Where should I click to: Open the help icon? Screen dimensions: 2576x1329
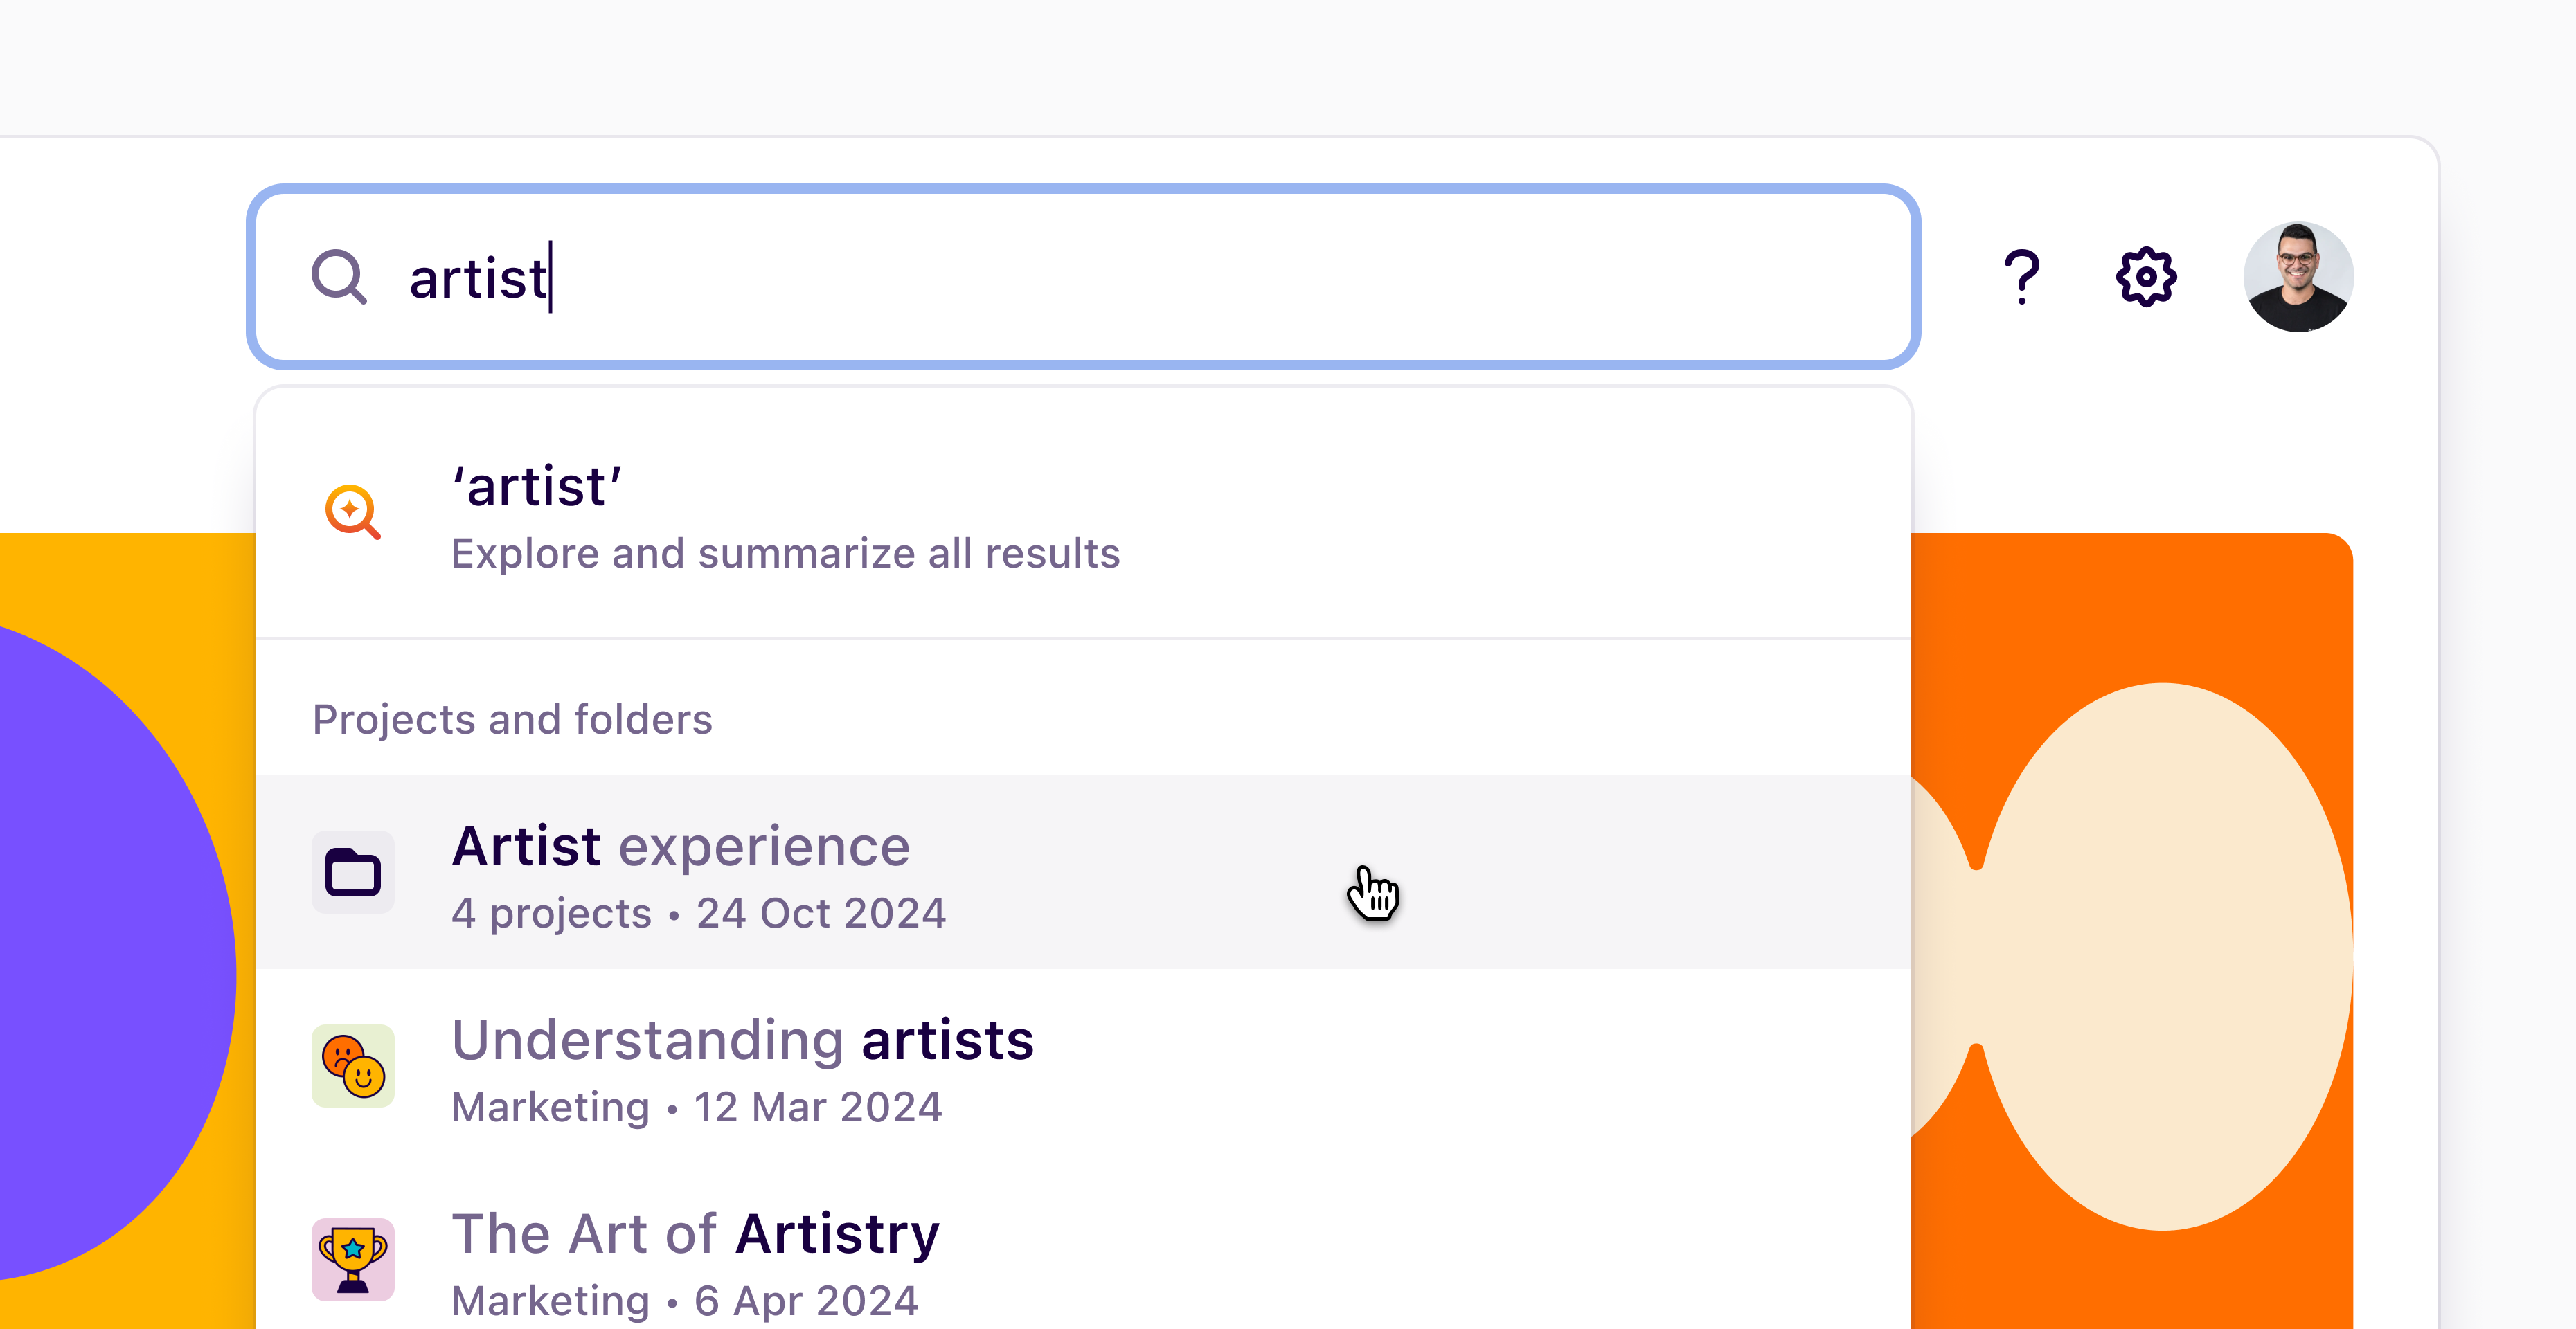(x=2022, y=275)
